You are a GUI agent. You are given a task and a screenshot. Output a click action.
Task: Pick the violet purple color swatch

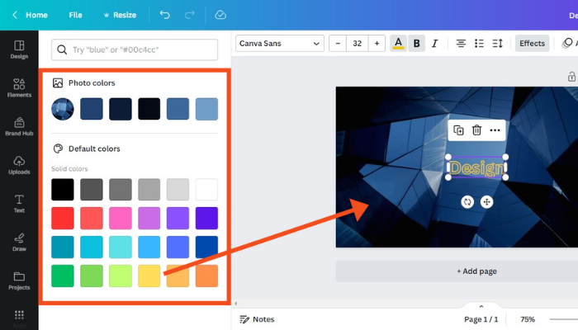coord(178,218)
